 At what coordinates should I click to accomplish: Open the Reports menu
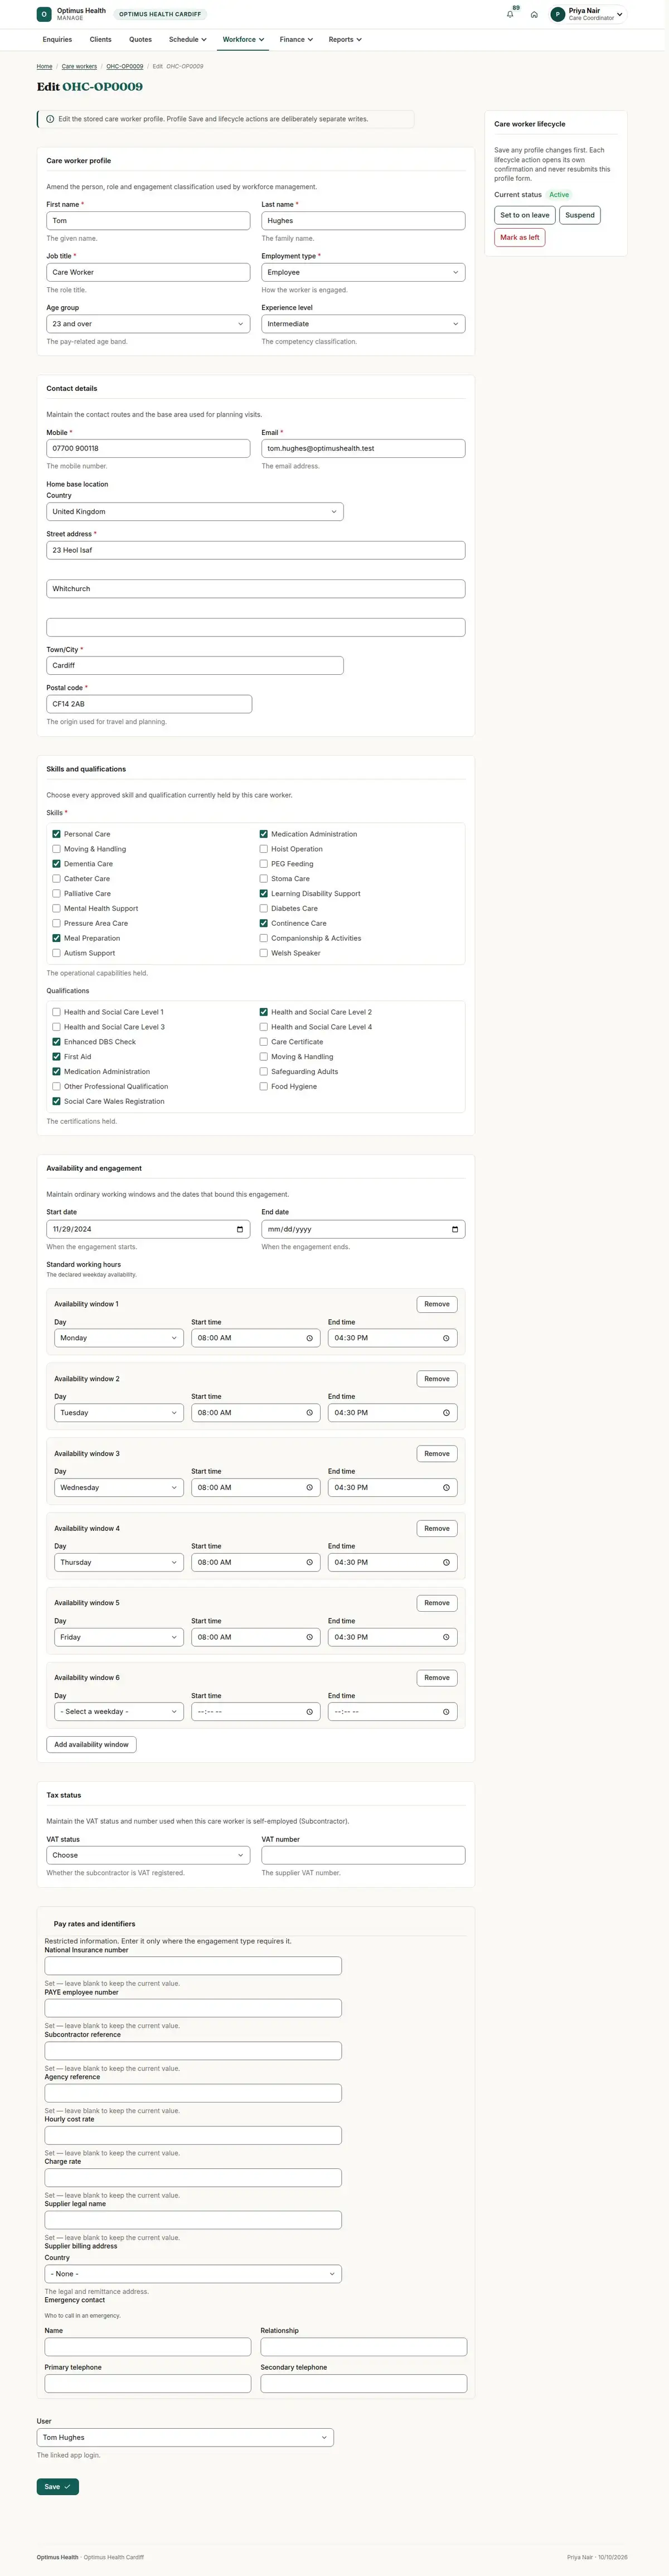(x=345, y=40)
